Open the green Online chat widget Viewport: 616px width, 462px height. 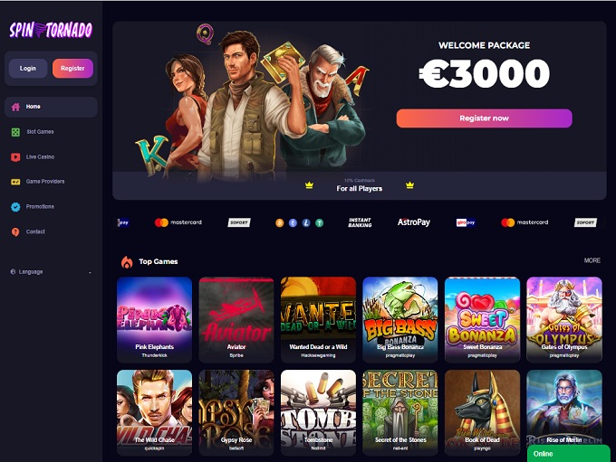[x=569, y=453]
